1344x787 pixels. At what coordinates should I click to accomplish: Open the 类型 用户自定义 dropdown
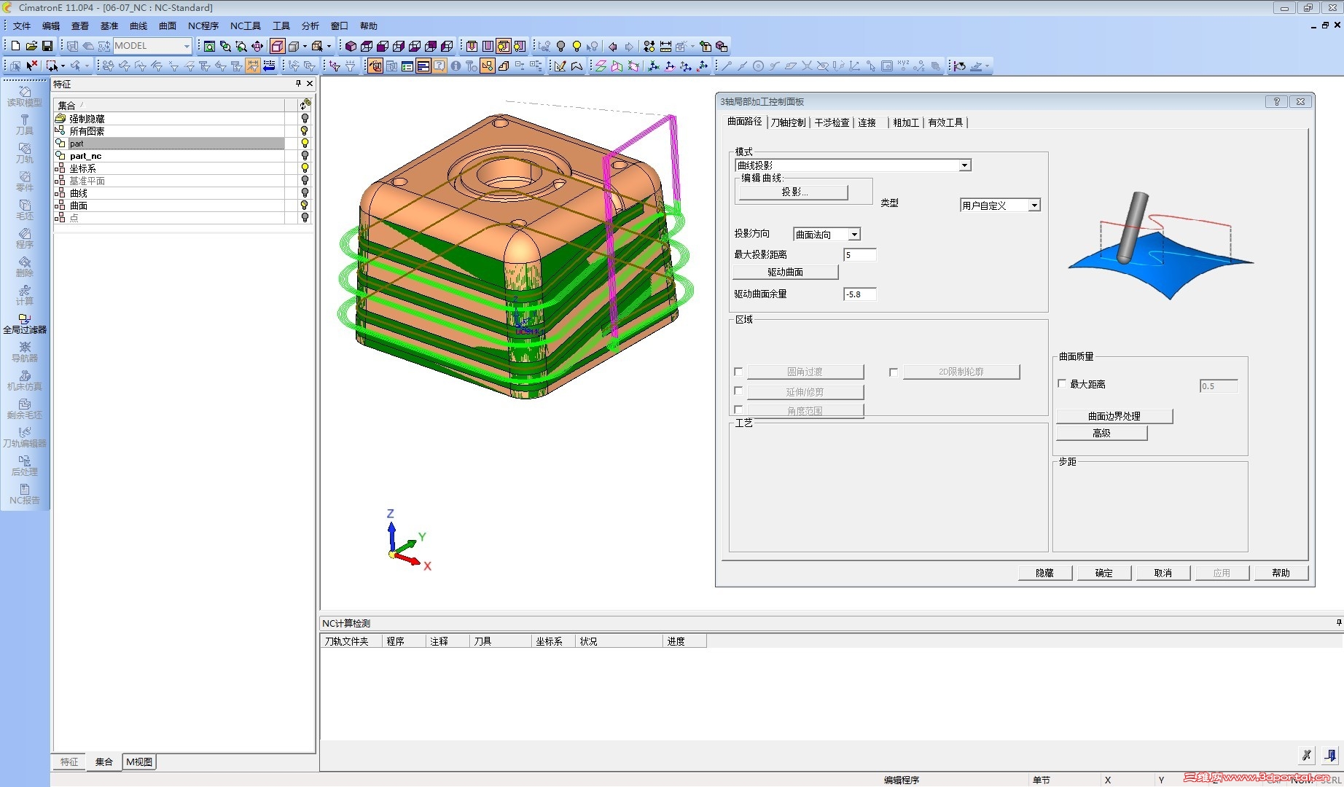pos(1034,205)
